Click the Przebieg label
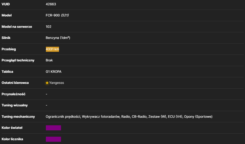 tap(9, 49)
